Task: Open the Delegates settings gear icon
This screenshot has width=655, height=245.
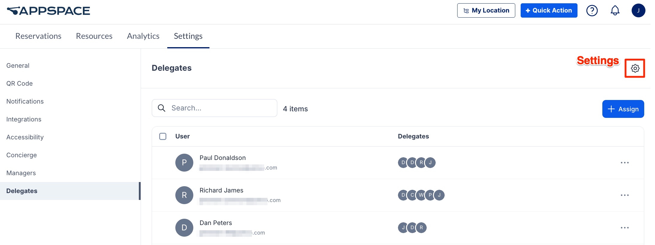Action: [x=635, y=68]
